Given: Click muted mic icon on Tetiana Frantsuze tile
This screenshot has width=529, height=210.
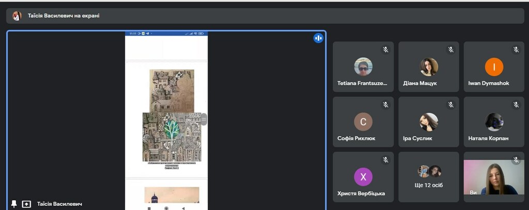Looking at the screenshot, I should 385,50.
